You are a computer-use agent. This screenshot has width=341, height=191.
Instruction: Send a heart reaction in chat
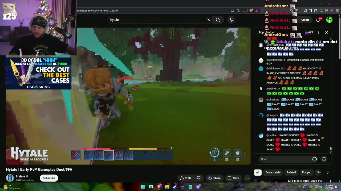point(324,159)
